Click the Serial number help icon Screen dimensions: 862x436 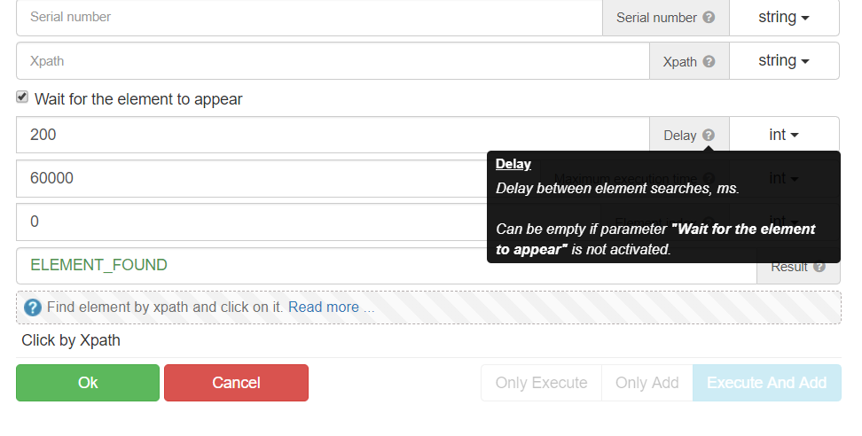[709, 17]
